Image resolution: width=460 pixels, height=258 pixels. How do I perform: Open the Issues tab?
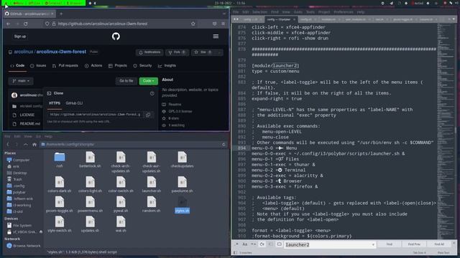[x=38, y=66]
